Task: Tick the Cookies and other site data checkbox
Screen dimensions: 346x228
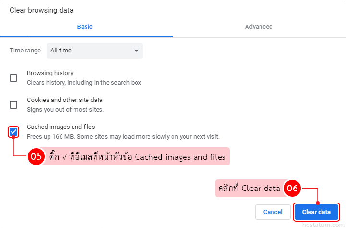Action: point(13,105)
